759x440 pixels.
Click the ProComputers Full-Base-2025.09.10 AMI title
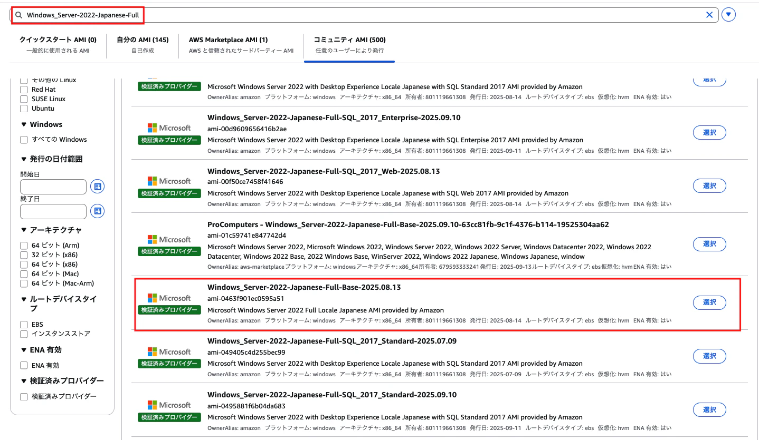[408, 224]
